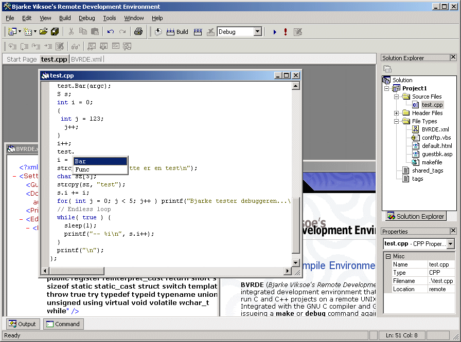Click the blue Start/Run arrow icon
Image resolution: width=461 pixels, height=342 pixels.
point(275,32)
